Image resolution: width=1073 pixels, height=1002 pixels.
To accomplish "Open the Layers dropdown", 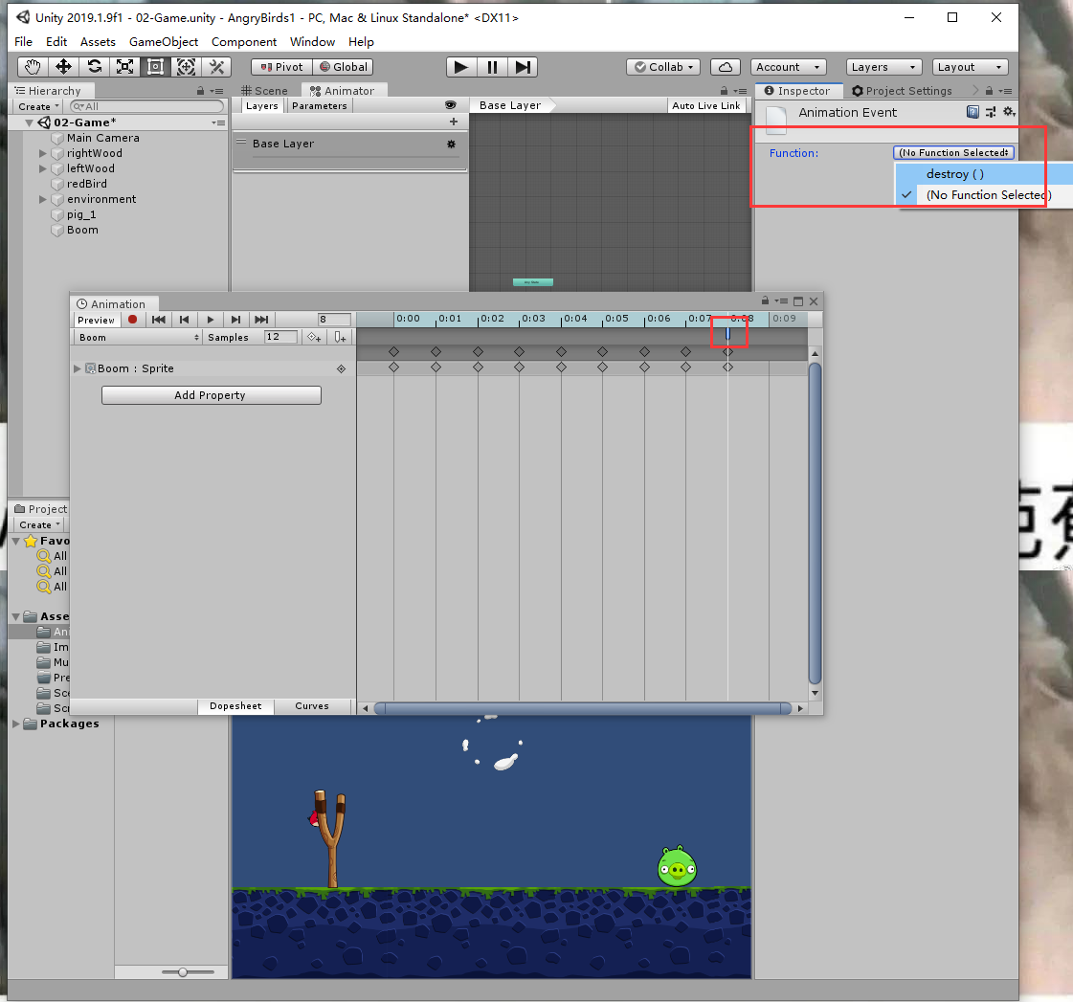I will pyautogui.click(x=883, y=67).
